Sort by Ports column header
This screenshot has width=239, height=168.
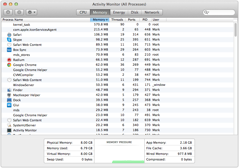132,20
